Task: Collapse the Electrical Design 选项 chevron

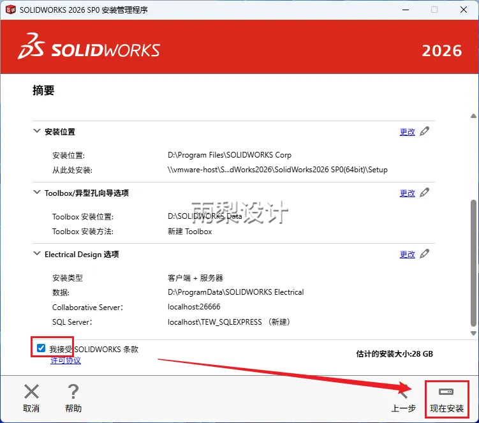Action: (36, 253)
